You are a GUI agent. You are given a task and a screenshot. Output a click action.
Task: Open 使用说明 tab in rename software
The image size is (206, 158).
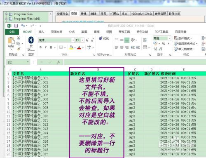pos(160,14)
